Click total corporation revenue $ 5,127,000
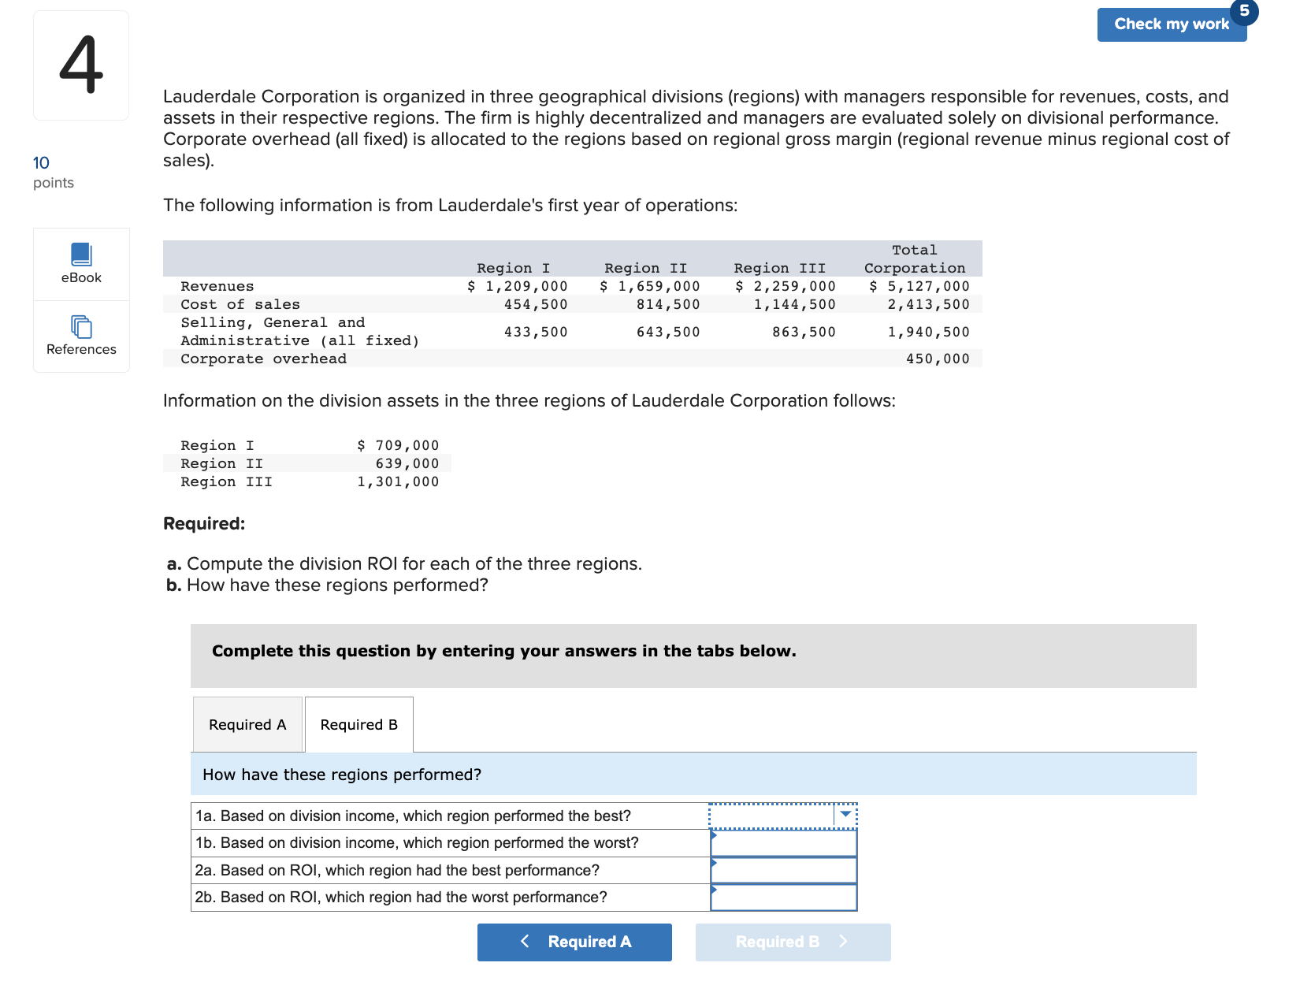 pyautogui.click(x=919, y=286)
